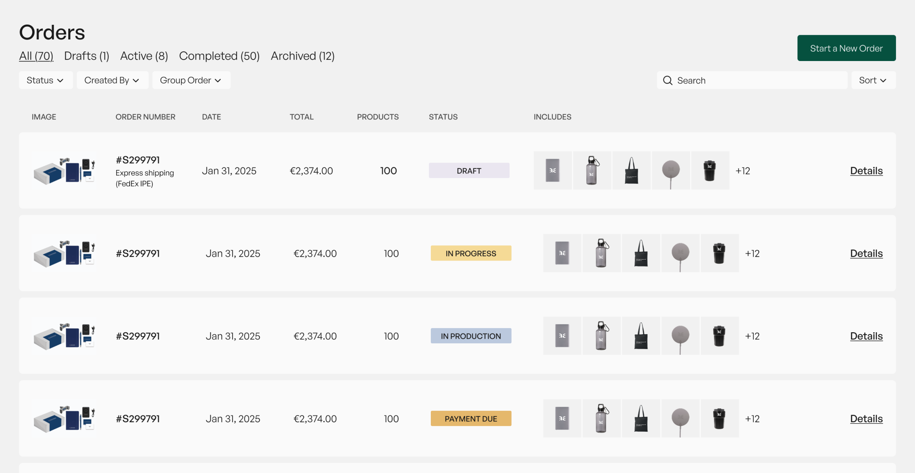Click the DRAFT status badge
The width and height of the screenshot is (915, 473).
point(469,171)
